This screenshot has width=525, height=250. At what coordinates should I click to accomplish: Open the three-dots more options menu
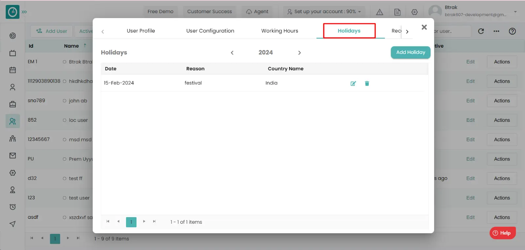point(496,31)
